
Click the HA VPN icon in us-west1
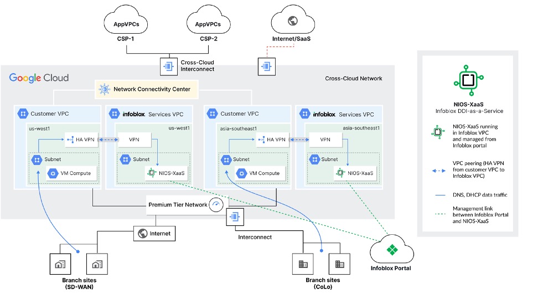71,140
